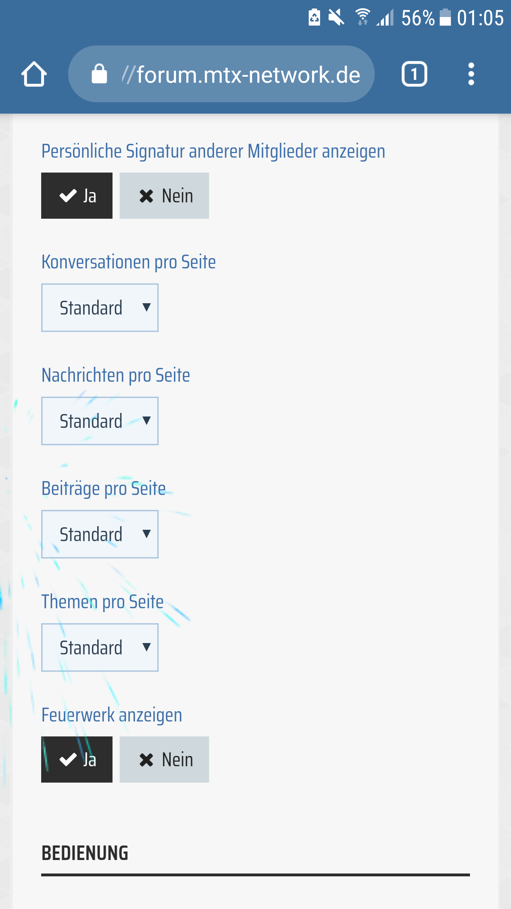Tap the mobile signal strength icon
Screen dimensions: 511x909
point(386,18)
